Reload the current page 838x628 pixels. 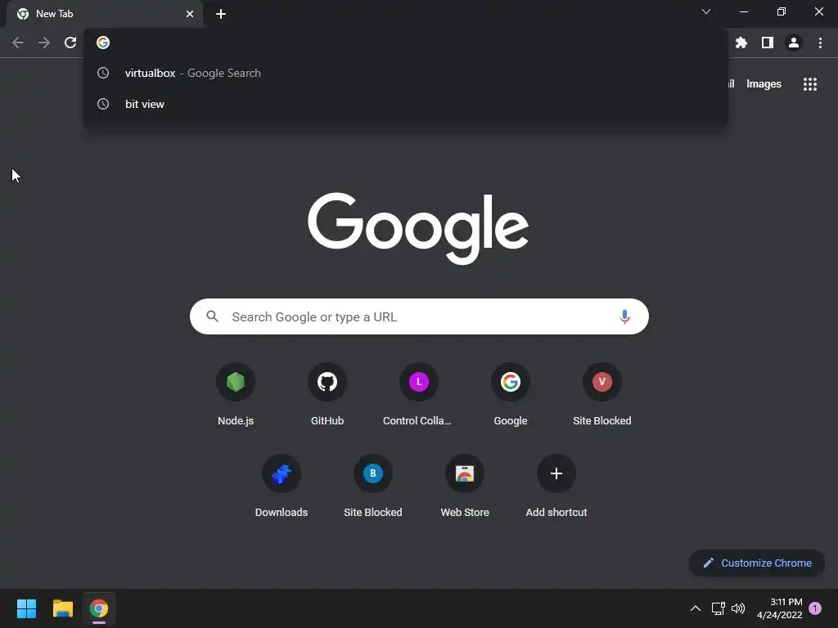70,43
